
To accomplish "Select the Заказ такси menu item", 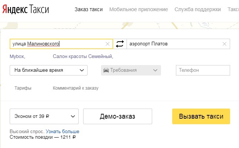I will [89, 9].
